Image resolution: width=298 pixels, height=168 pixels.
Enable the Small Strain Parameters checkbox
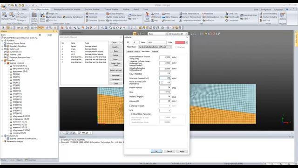(x=132, y=114)
